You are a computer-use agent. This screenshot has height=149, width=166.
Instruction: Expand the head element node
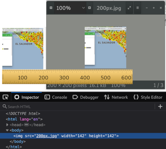pos(7,125)
